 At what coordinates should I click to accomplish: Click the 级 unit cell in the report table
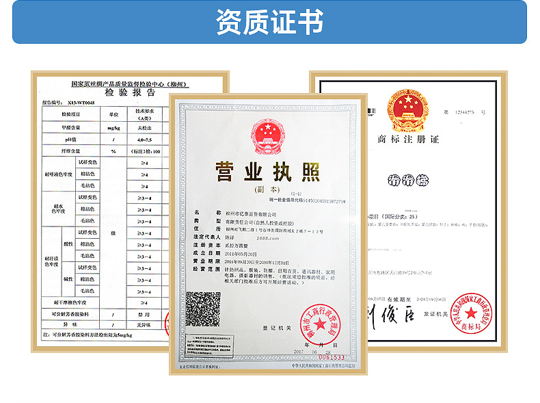[x=113, y=233]
